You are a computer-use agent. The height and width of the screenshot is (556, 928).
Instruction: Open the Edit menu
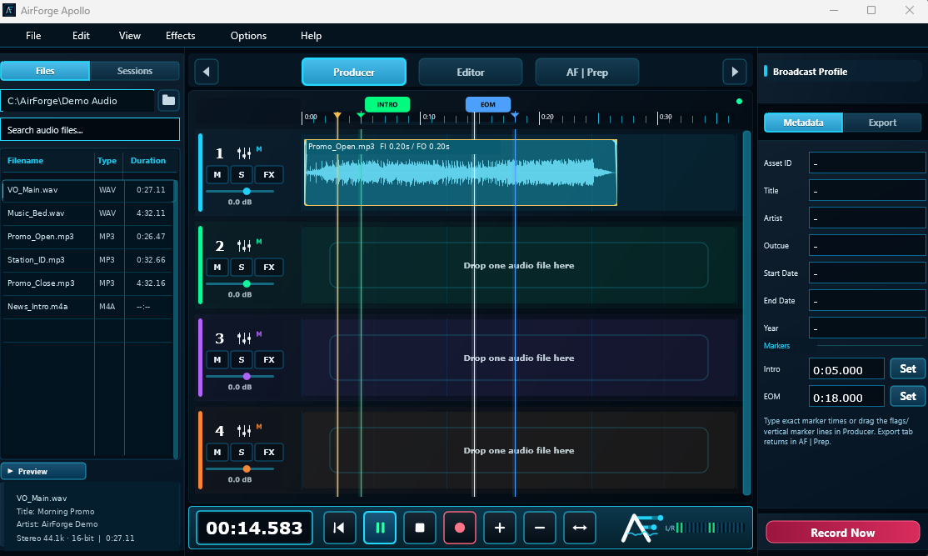(81, 36)
